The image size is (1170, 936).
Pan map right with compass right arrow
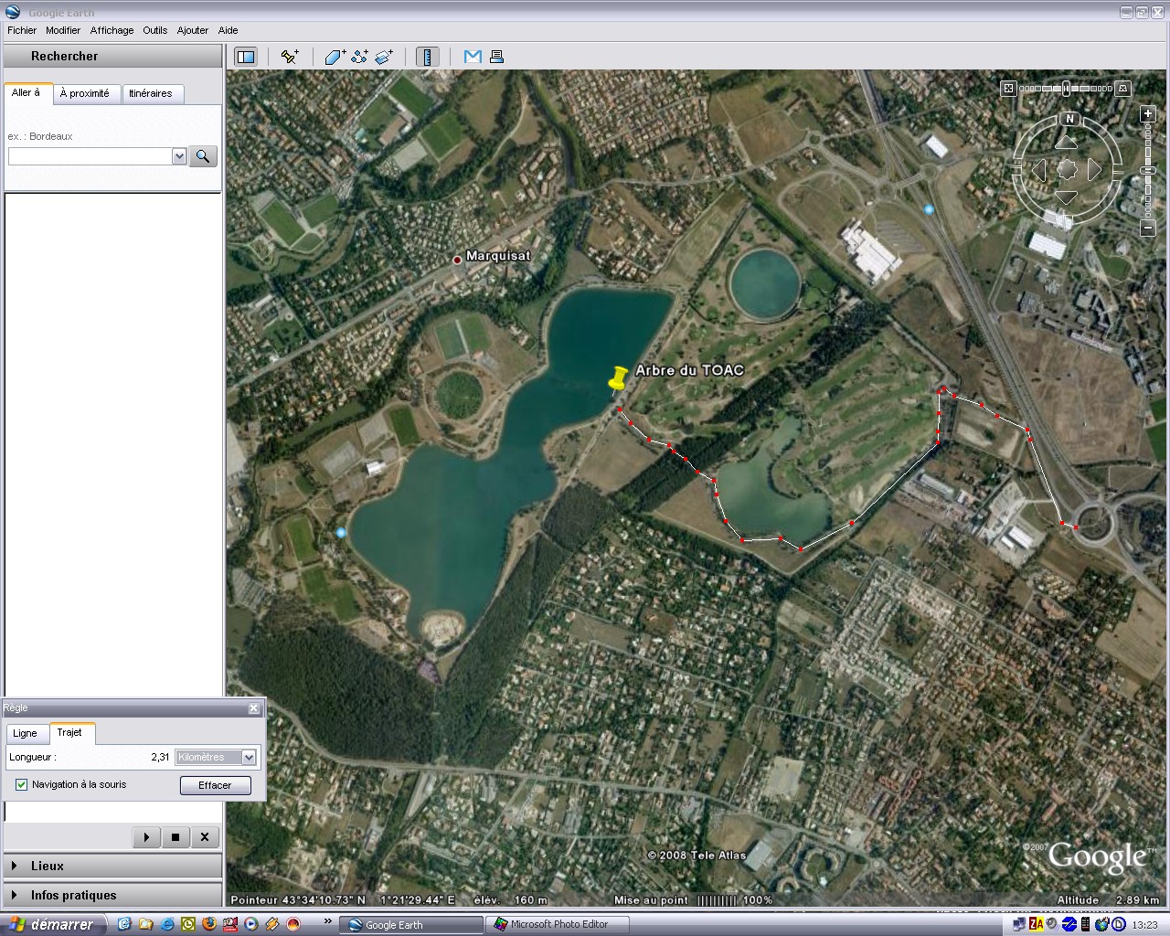[1095, 169]
